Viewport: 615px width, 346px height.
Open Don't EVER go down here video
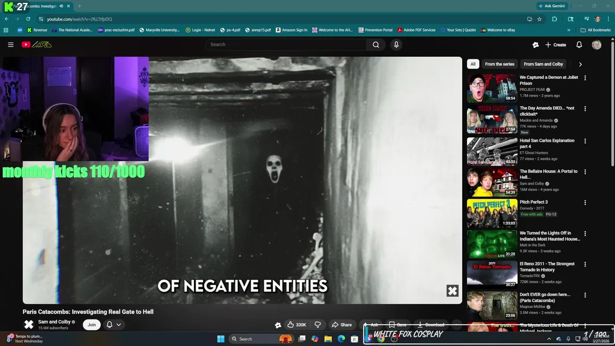point(545,297)
